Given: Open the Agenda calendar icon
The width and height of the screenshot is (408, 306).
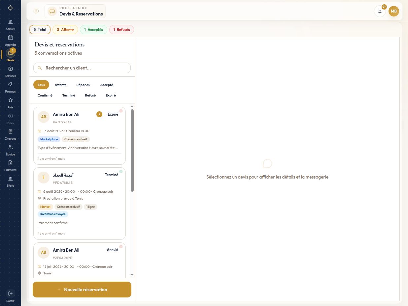Looking at the screenshot, I should (x=11, y=38).
